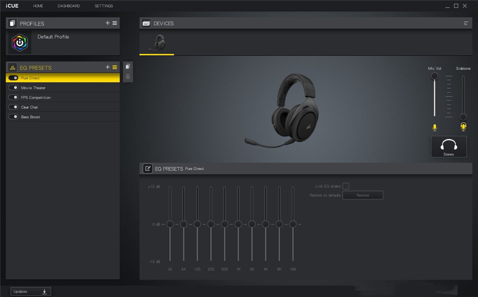Toggle the FPS Competition preset switch

click(13, 97)
